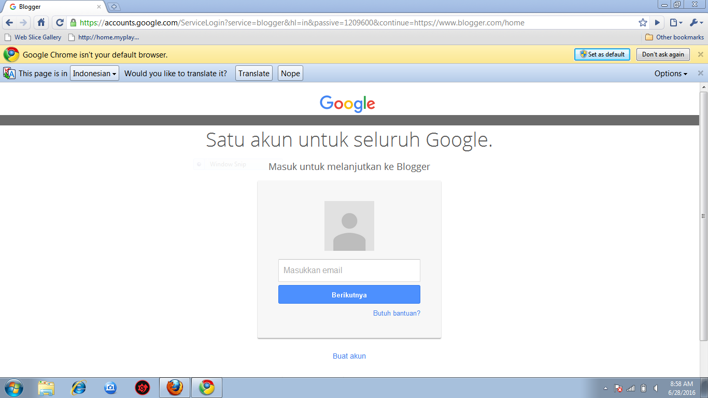
Task: Bookmark this page with the star icon
Action: 643,23
